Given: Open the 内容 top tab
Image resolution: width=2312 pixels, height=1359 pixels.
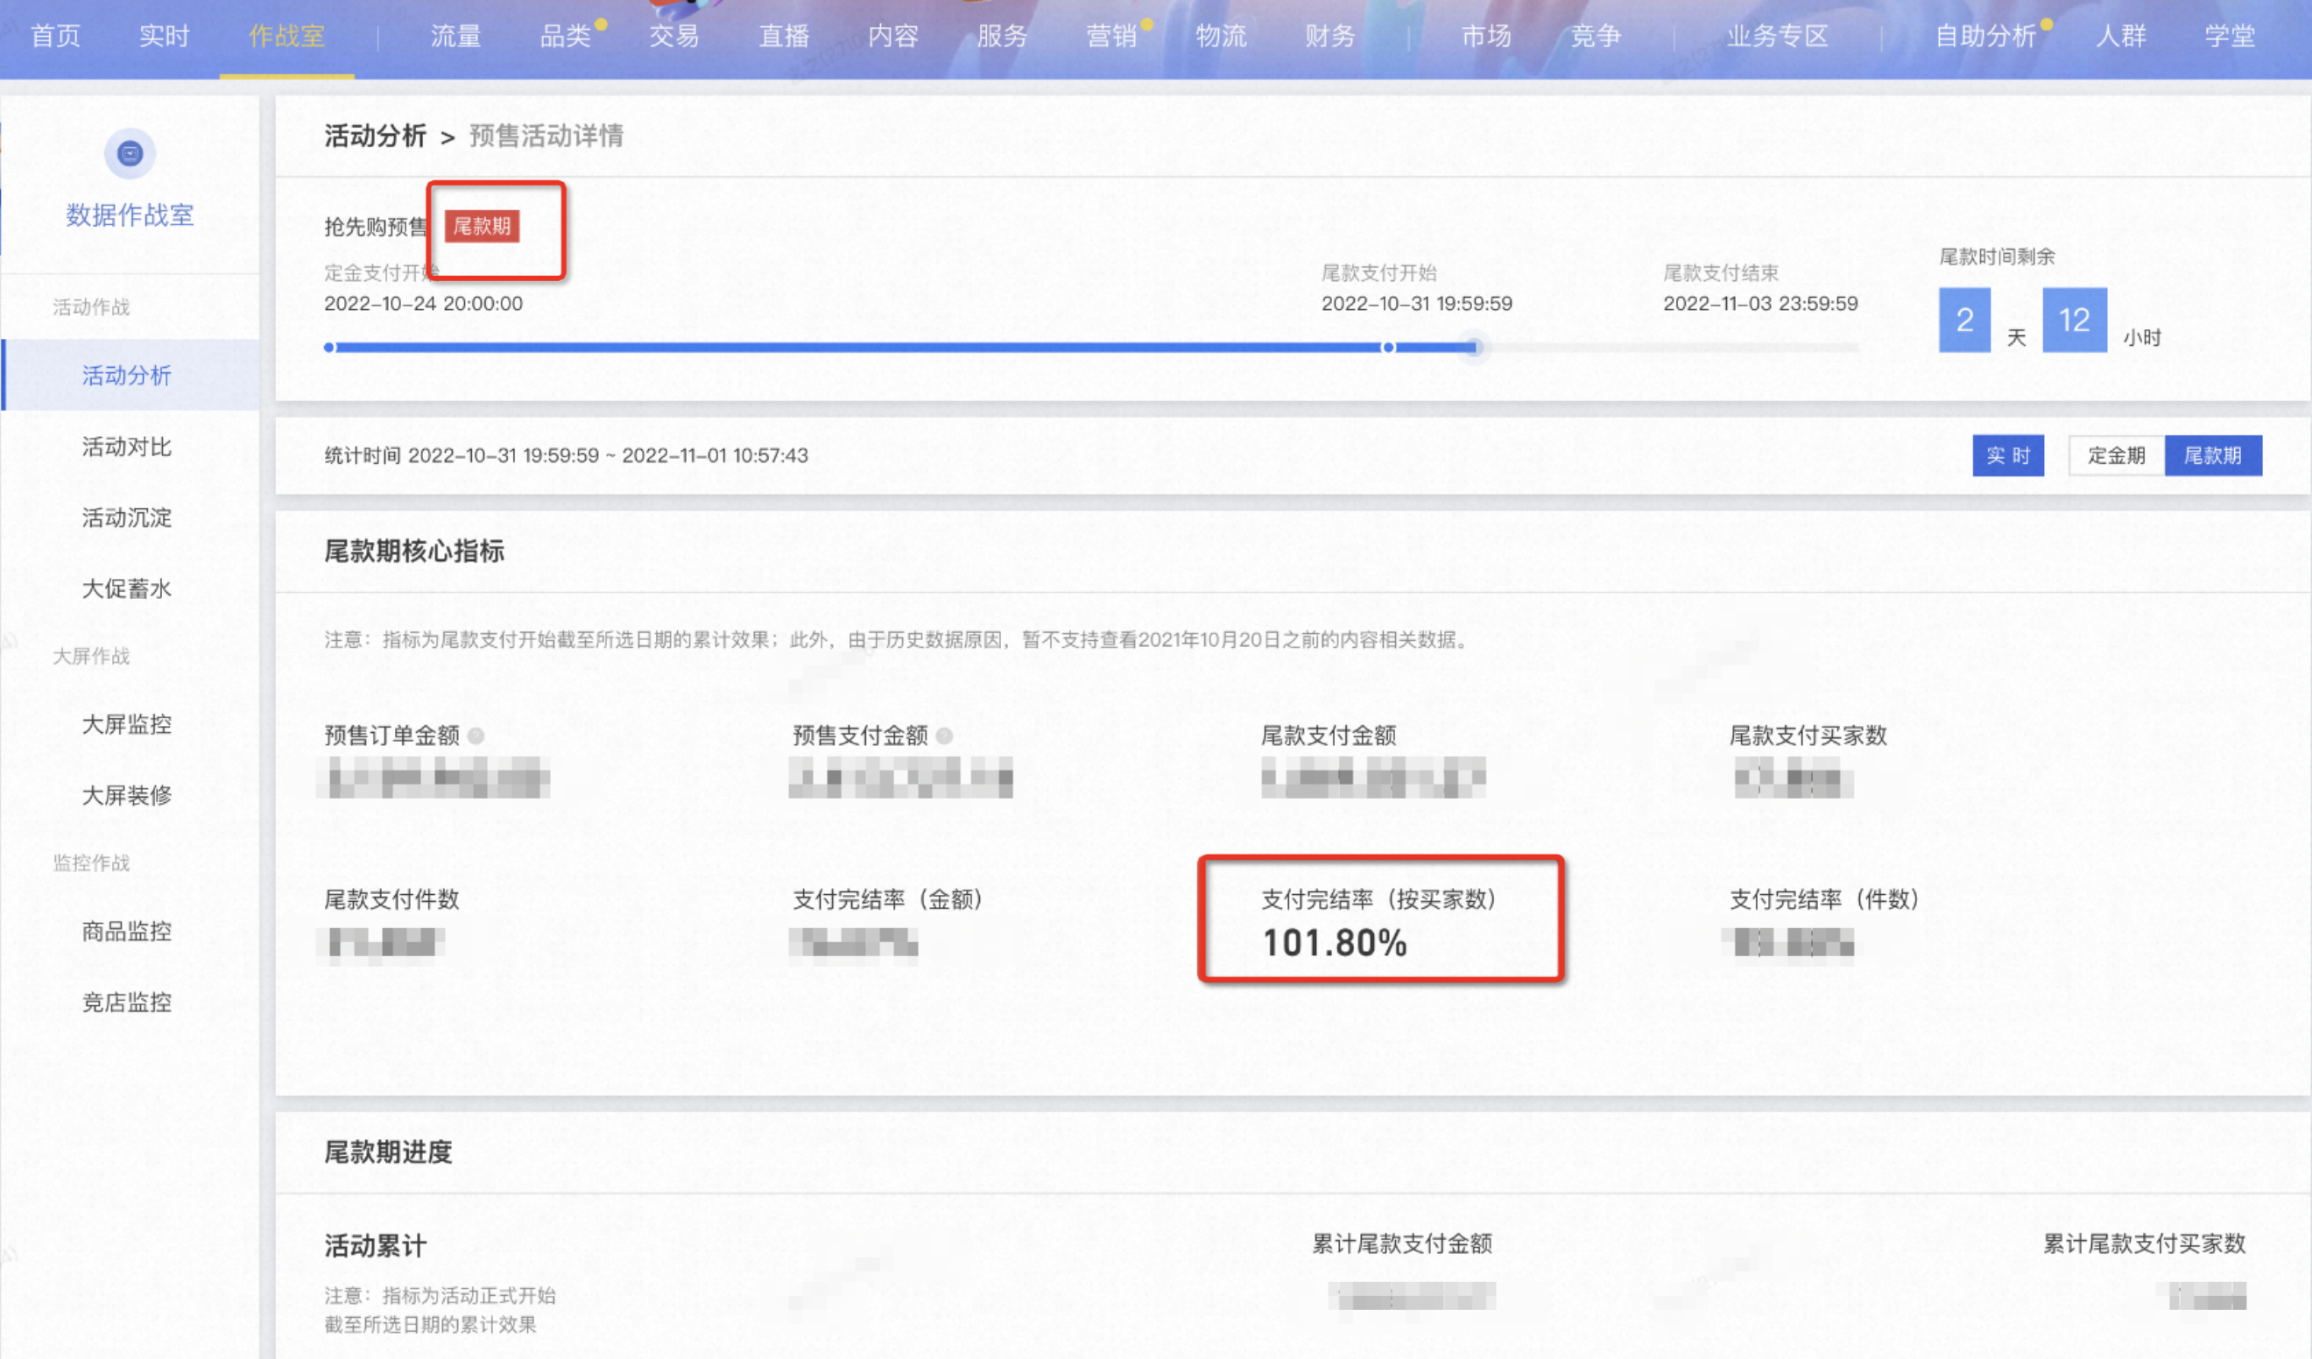Looking at the screenshot, I should click(892, 36).
